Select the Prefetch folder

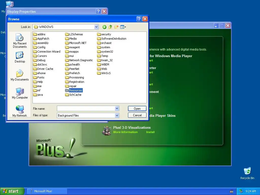72,73
